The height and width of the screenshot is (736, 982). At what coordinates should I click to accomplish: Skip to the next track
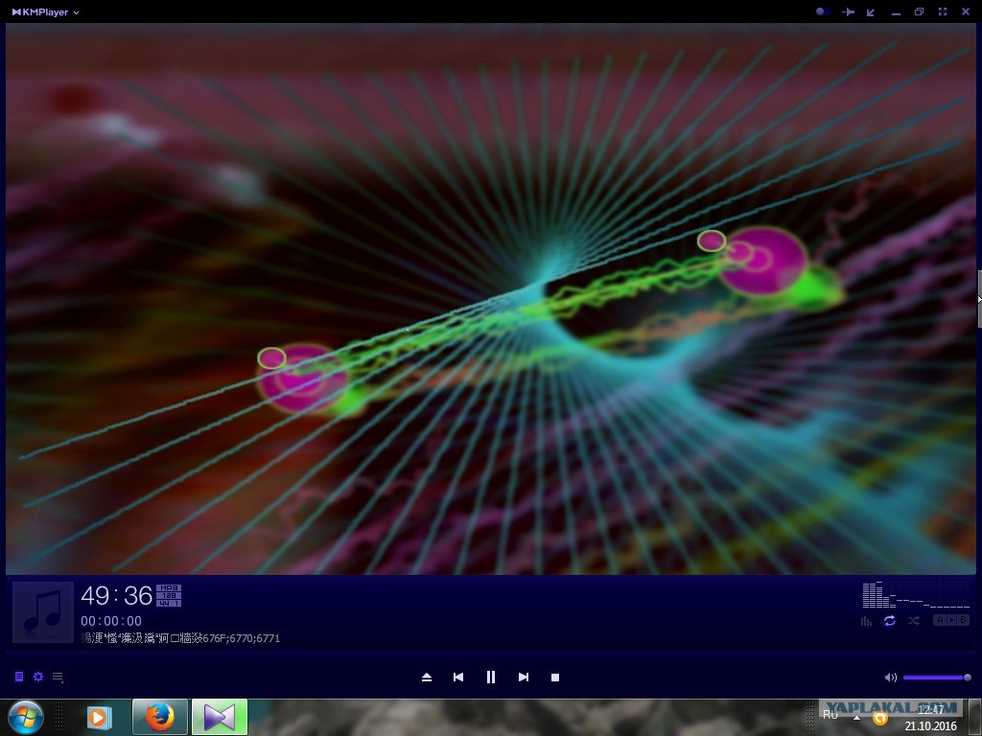[524, 678]
